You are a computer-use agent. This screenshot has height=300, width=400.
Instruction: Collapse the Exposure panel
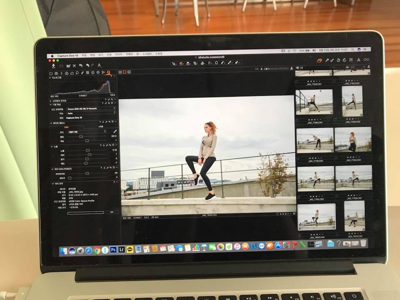pos(52,147)
